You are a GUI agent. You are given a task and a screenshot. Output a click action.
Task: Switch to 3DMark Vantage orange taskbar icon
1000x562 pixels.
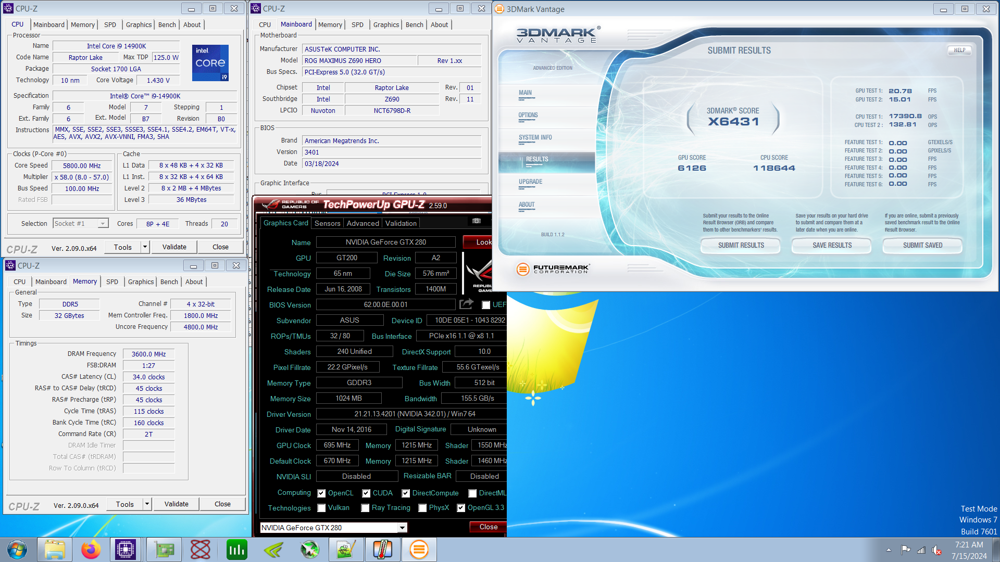coord(419,550)
